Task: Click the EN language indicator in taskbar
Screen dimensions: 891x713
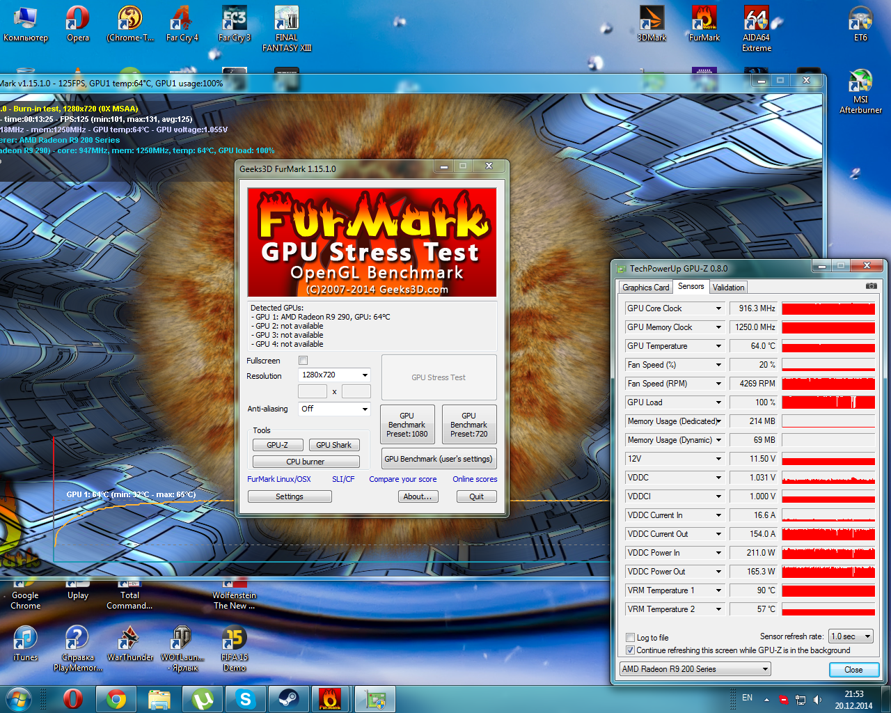Action: (747, 698)
